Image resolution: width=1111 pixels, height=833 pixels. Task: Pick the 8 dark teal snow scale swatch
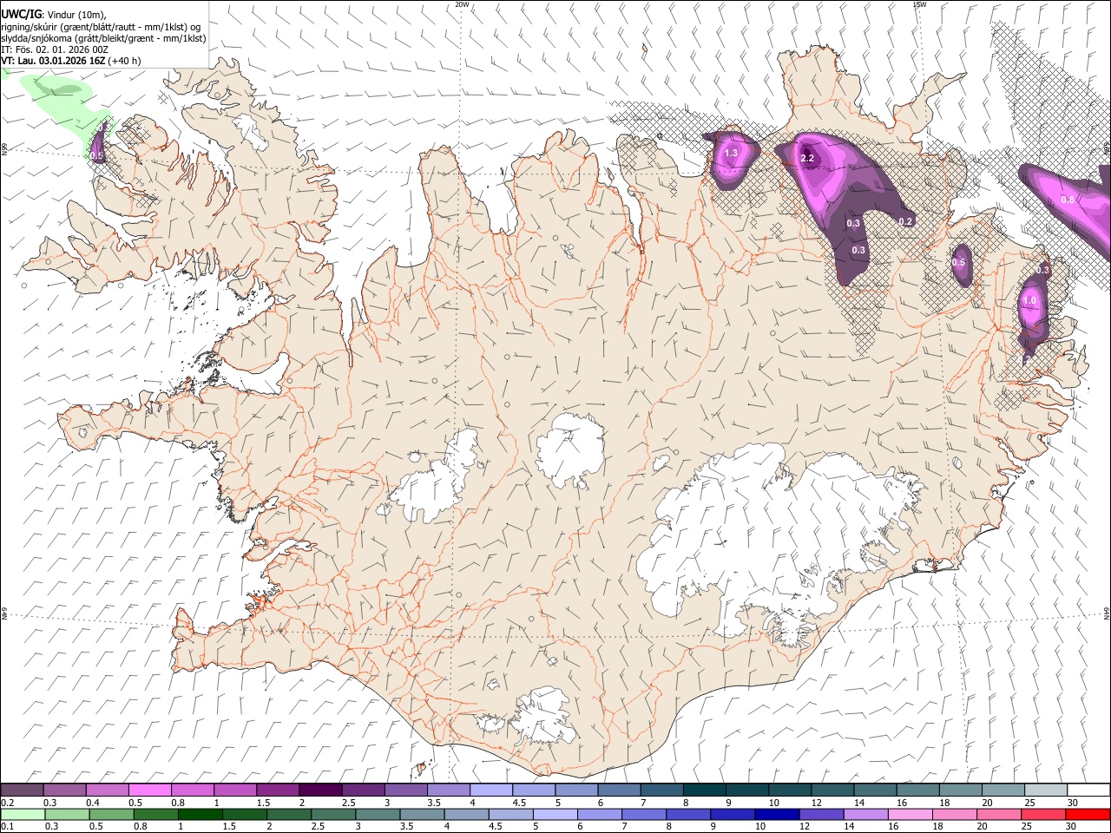point(704,790)
